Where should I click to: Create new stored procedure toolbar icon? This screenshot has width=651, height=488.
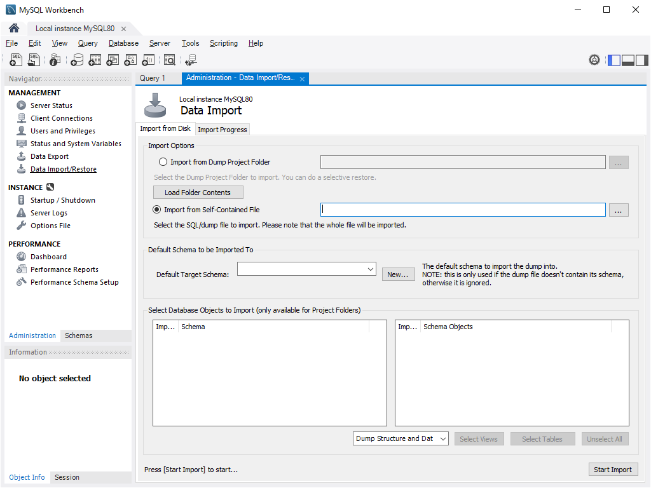point(130,60)
